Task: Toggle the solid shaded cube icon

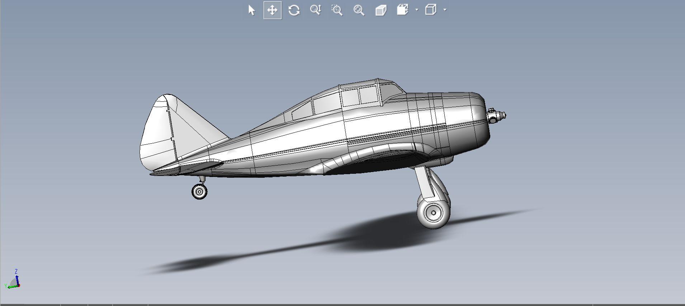Action: tap(381, 10)
